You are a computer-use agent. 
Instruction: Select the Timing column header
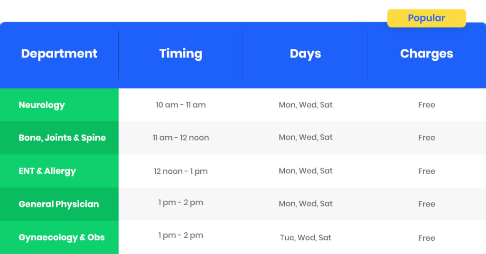[181, 54]
